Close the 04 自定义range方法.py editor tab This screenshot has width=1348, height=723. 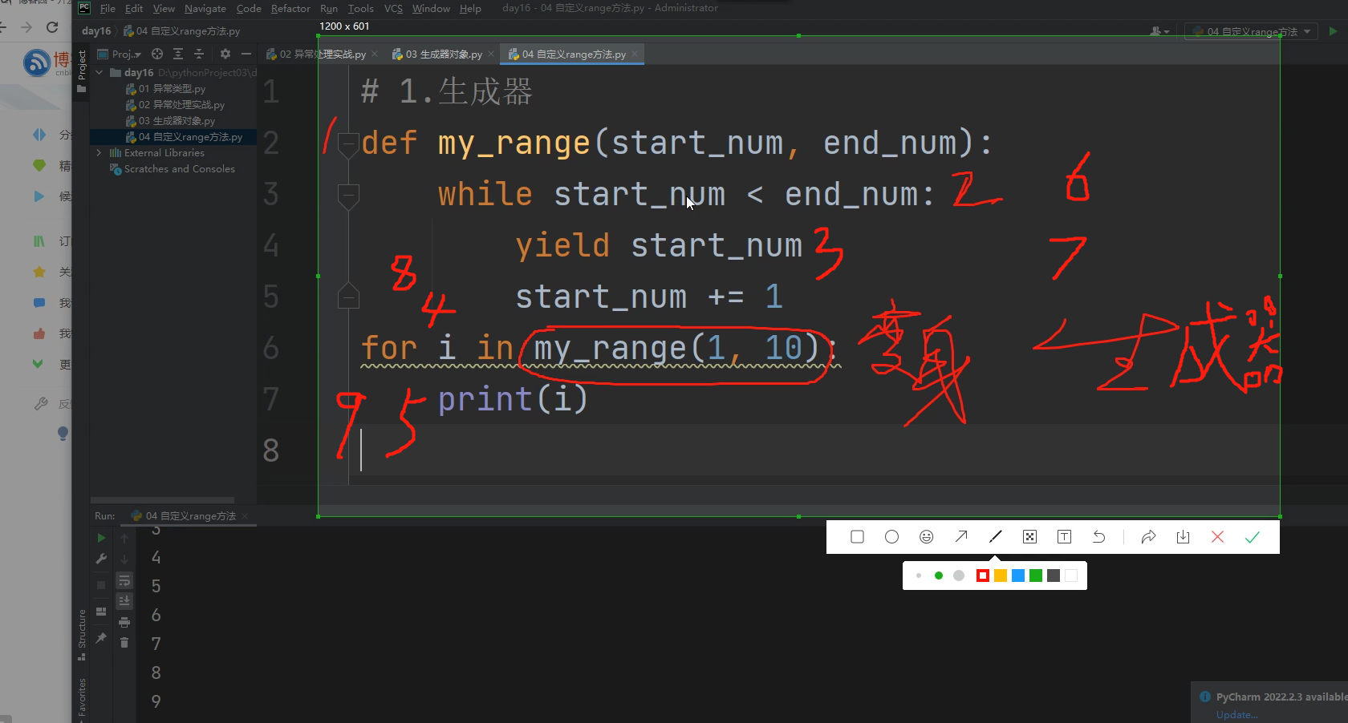635,55
